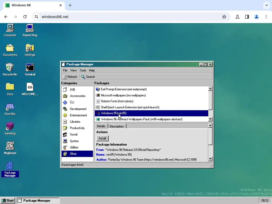Open the Start menu
This screenshot has height=204, width=272.
8,201
